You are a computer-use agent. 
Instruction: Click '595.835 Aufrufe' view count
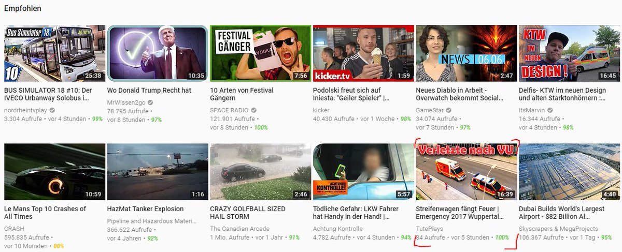[x=26, y=238]
